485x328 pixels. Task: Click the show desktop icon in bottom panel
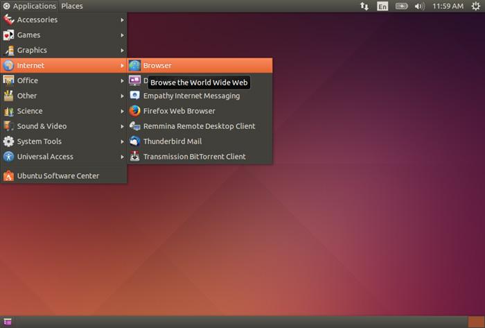click(8, 322)
